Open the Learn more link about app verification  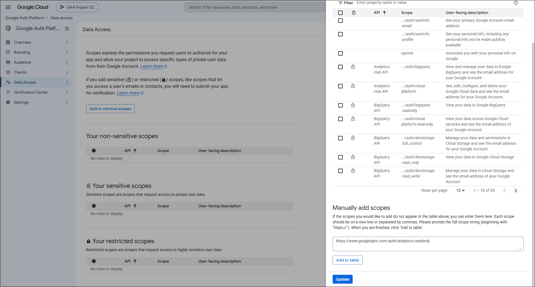[130, 93]
